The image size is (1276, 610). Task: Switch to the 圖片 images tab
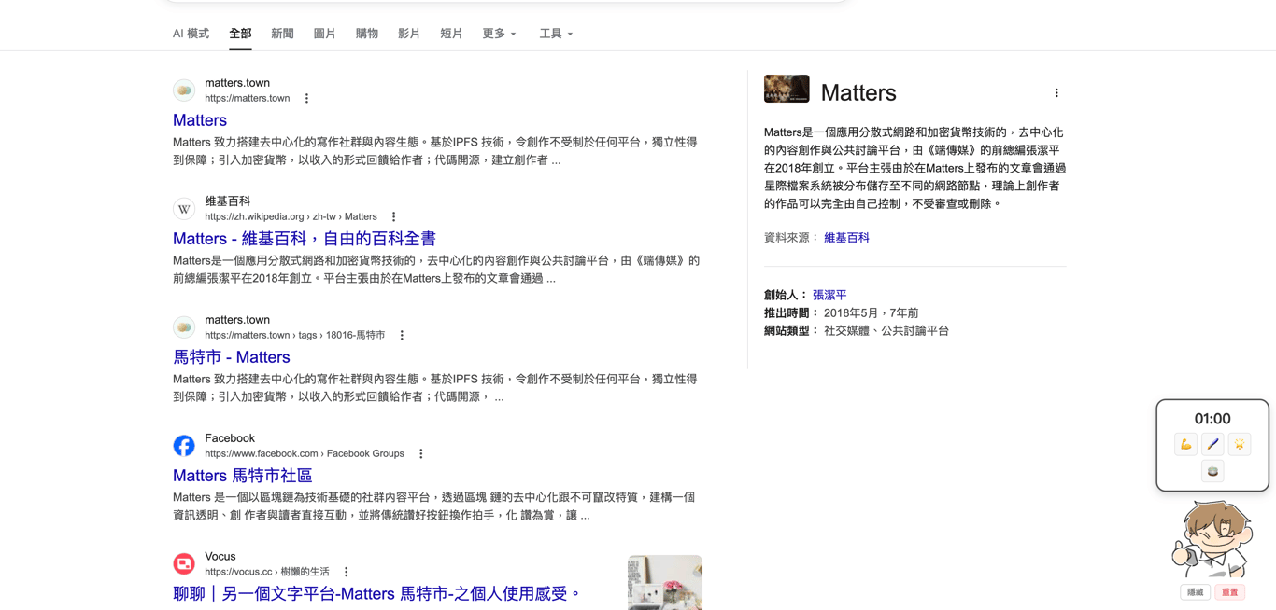pos(324,34)
